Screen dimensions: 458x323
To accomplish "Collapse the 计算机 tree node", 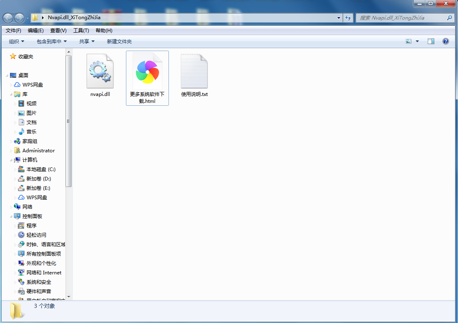I will click(11, 160).
